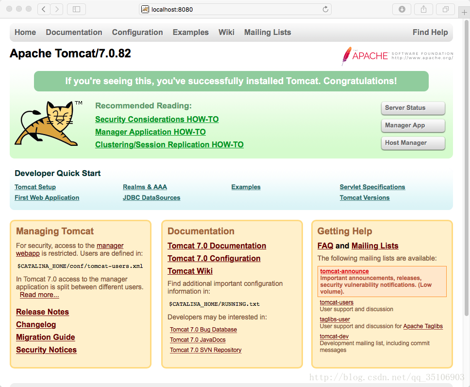Open Mailing Lists link in Getting Help
The width and height of the screenshot is (470, 387).
375,246
